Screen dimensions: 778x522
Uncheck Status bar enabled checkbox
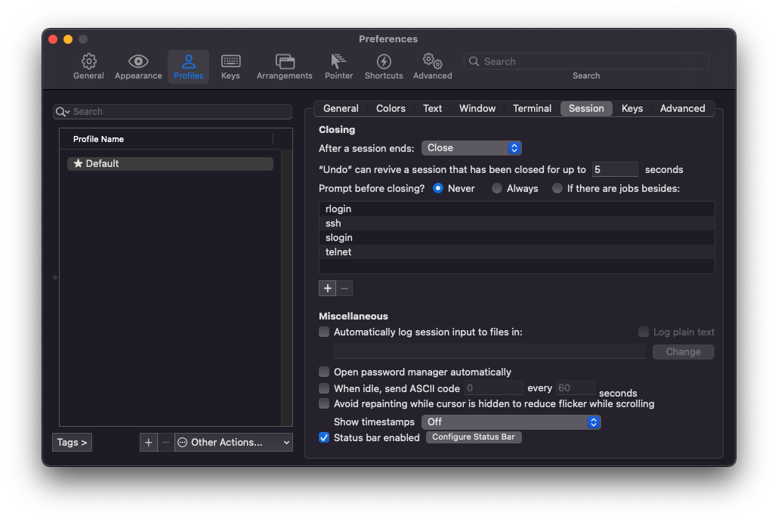(x=324, y=437)
